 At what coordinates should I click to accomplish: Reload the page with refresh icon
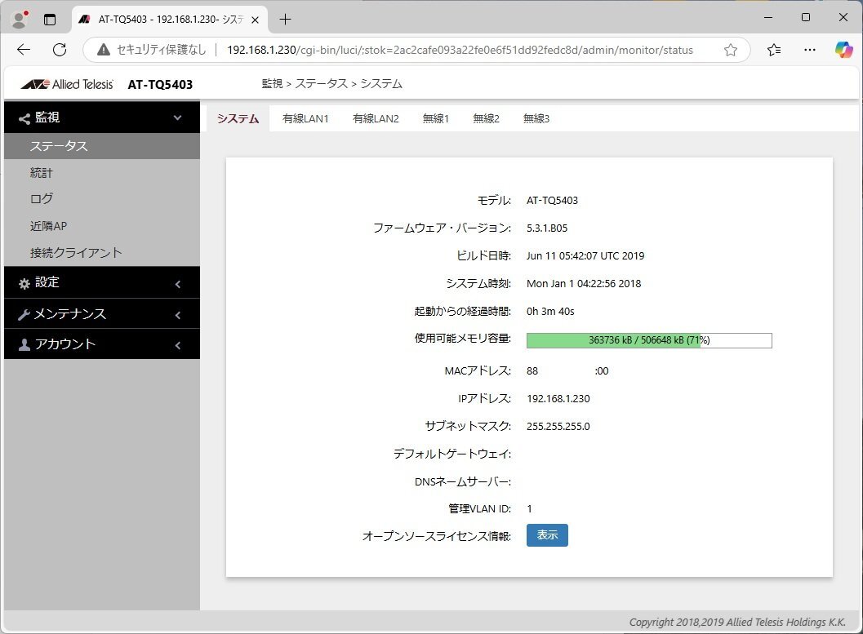click(x=60, y=50)
